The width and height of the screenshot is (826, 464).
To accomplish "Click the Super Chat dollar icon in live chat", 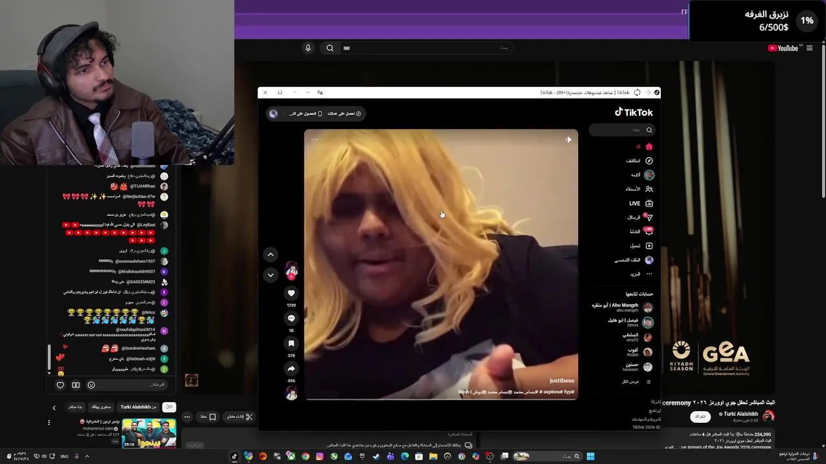I will click(x=76, y=385).
